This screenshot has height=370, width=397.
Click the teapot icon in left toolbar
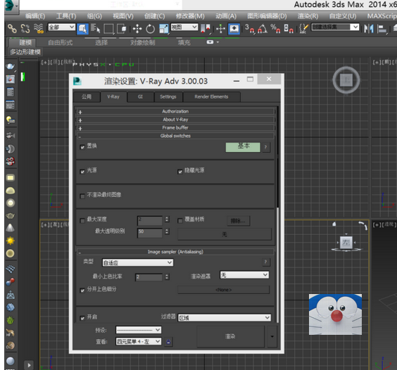(x=10, y=67)
